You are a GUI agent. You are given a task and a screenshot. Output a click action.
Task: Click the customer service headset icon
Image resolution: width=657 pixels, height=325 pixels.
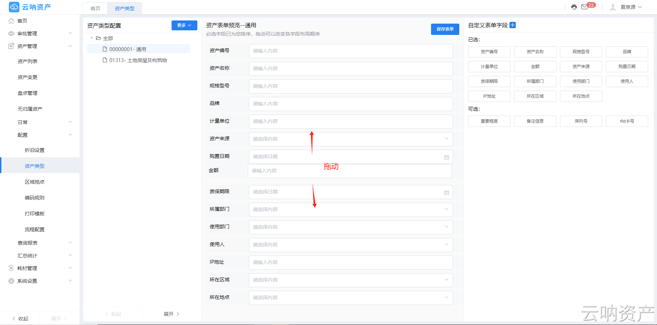(573, 7)
